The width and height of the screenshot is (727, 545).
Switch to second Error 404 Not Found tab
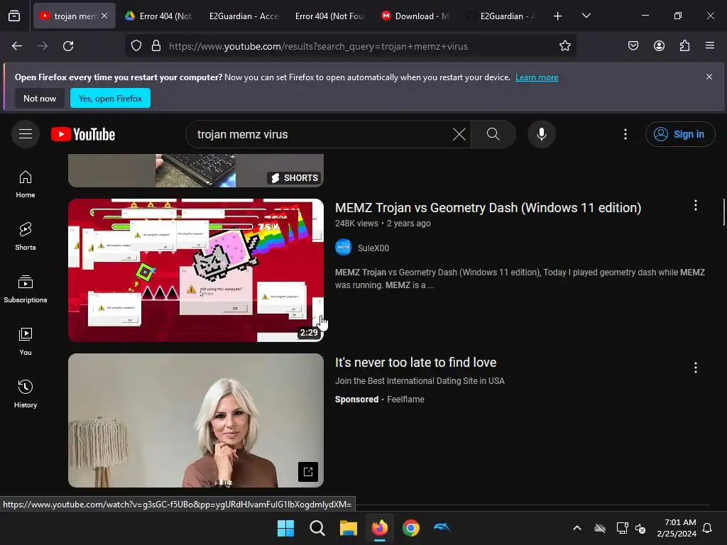click(x=329, y=16)
